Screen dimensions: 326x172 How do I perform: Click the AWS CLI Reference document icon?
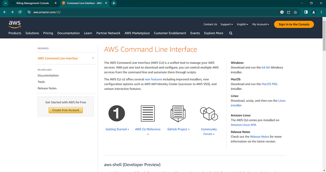pos(148,113)
